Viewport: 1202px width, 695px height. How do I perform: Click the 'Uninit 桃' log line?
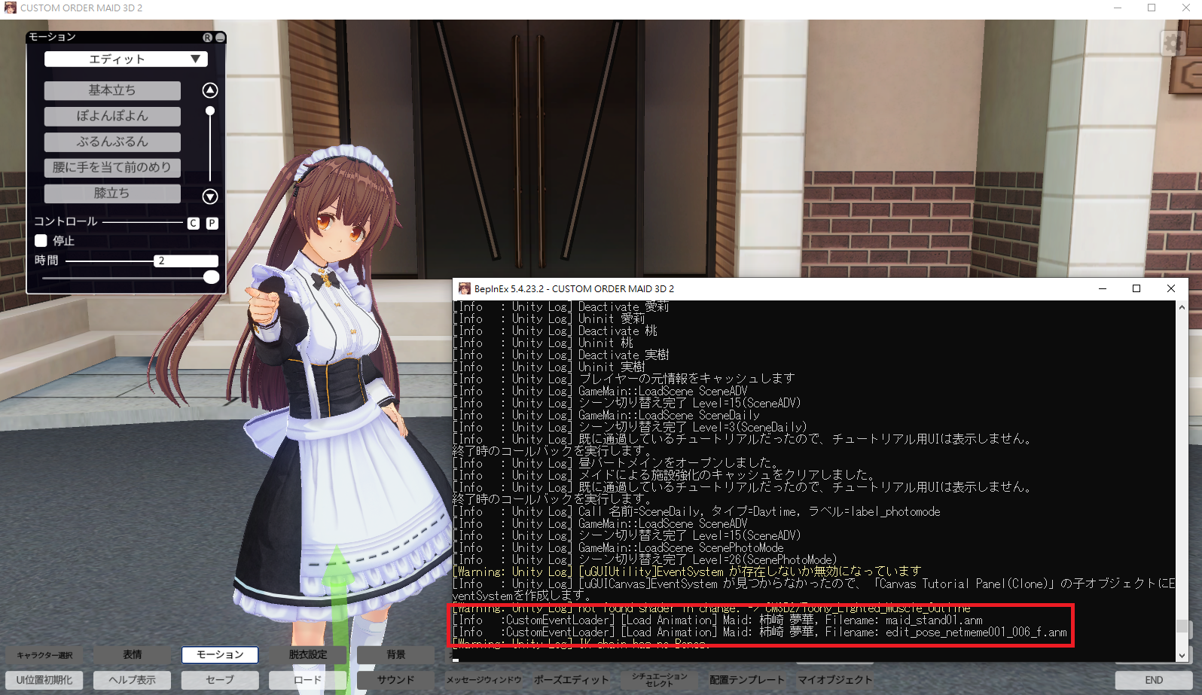coord(542,343)
